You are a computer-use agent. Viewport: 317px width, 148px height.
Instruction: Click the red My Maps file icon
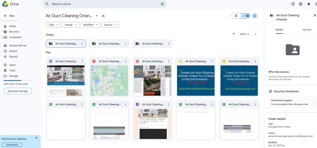94,61
